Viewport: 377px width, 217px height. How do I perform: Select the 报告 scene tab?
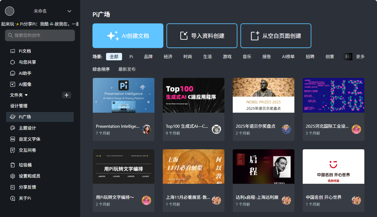[x=266, y=57]
